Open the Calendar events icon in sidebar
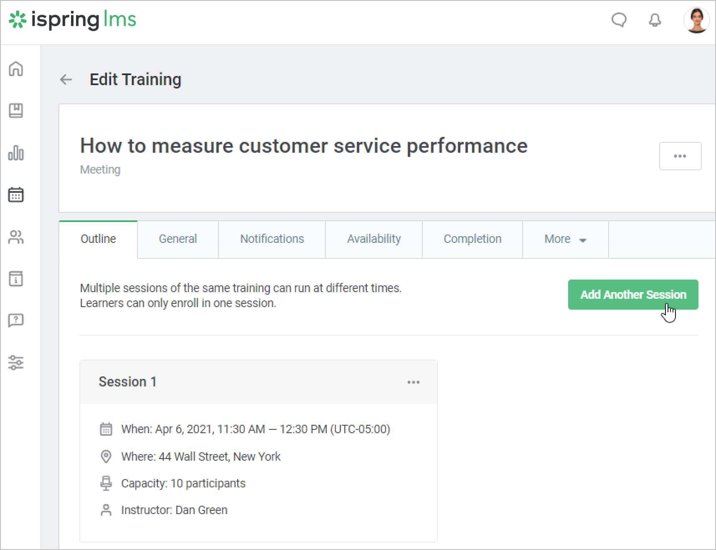 click(x=16, y=195)
